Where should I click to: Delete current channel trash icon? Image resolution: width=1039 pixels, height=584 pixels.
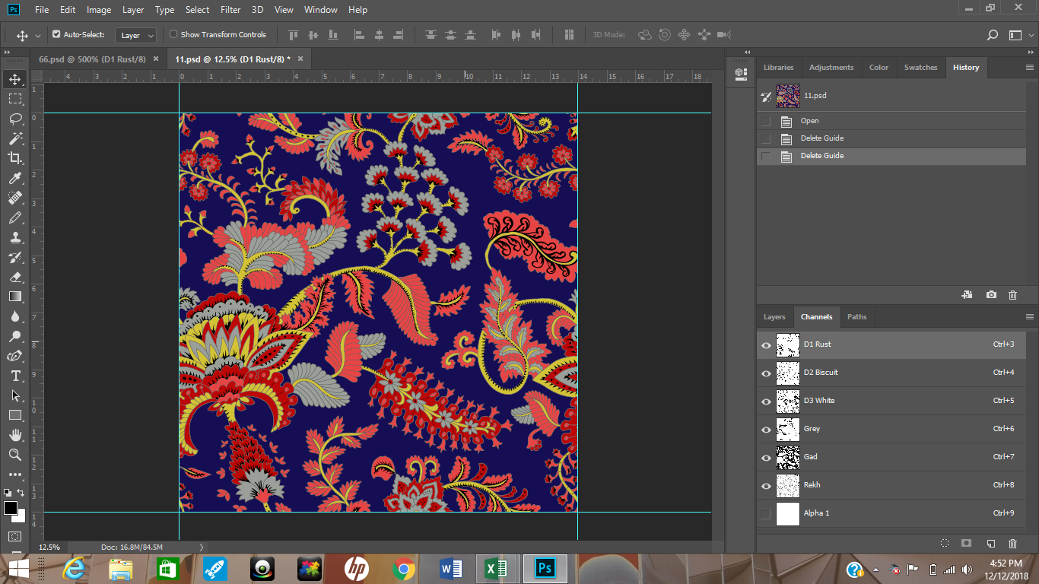click(x=1012, y=544)
